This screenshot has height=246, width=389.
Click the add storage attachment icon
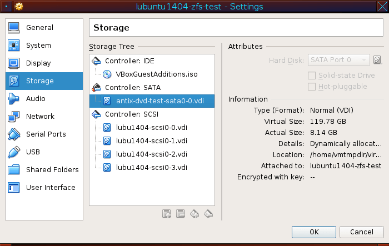click(167, 214)
